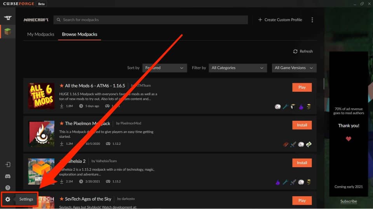Image resolution: width=373 pixels, height=209 pixels.
Task: Switch to the My Modpacks tab
Action: (x=41, y=34)
